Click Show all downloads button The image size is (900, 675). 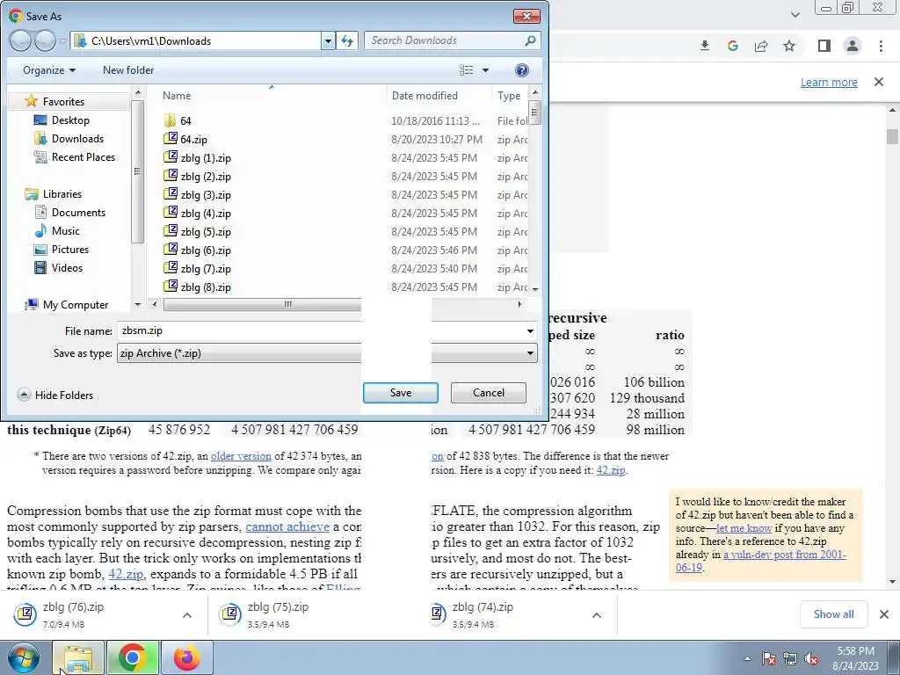click(x=833, y=614)
